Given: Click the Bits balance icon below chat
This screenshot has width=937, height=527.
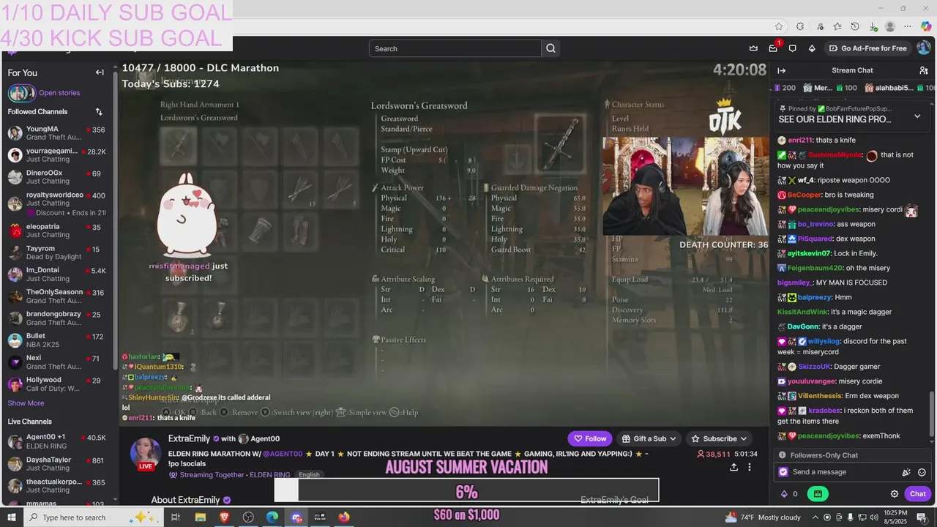Looking at the screenshot, I should click(783, 494).
